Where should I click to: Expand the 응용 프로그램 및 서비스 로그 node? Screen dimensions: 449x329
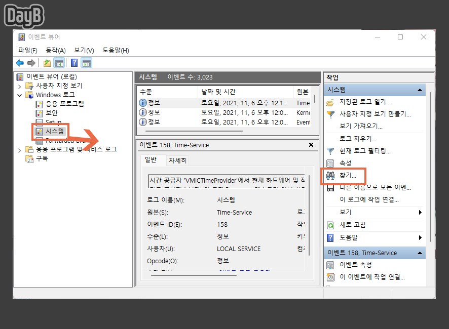pyautogui.click(x=19, y=149)
